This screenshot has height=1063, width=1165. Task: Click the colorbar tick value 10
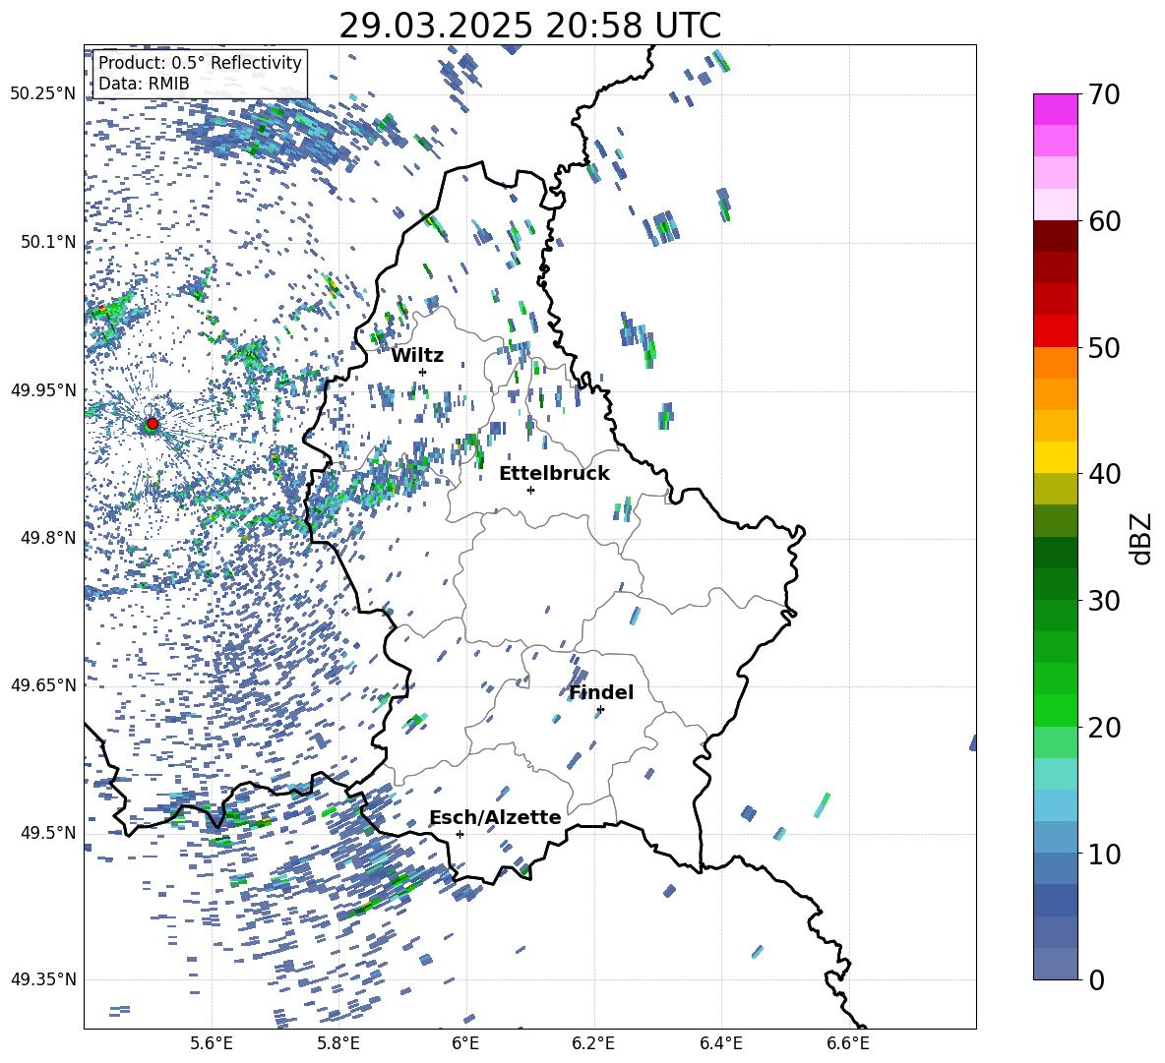(1104, 854)
